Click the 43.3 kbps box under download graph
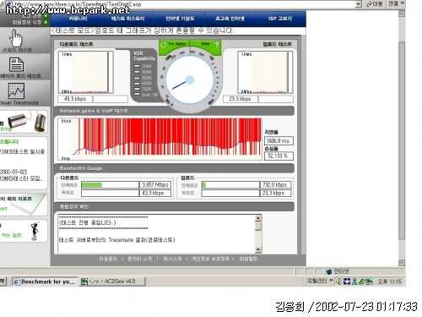 tap(75, 99)
